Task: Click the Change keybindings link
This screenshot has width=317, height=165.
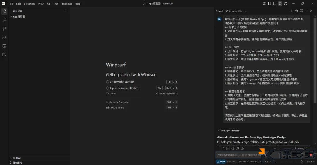Action: pyautogui.click(x=167, y=93)
